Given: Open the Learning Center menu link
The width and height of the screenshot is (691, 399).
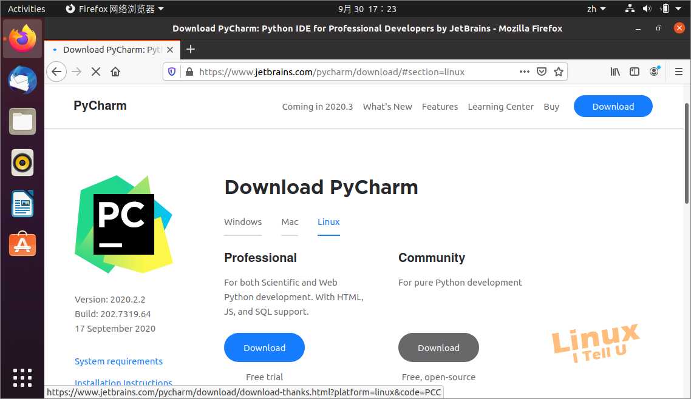Looking at the screenshot, I should point(500,107).
